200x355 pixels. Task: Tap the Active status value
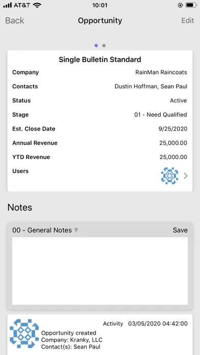tap(179, 100)
